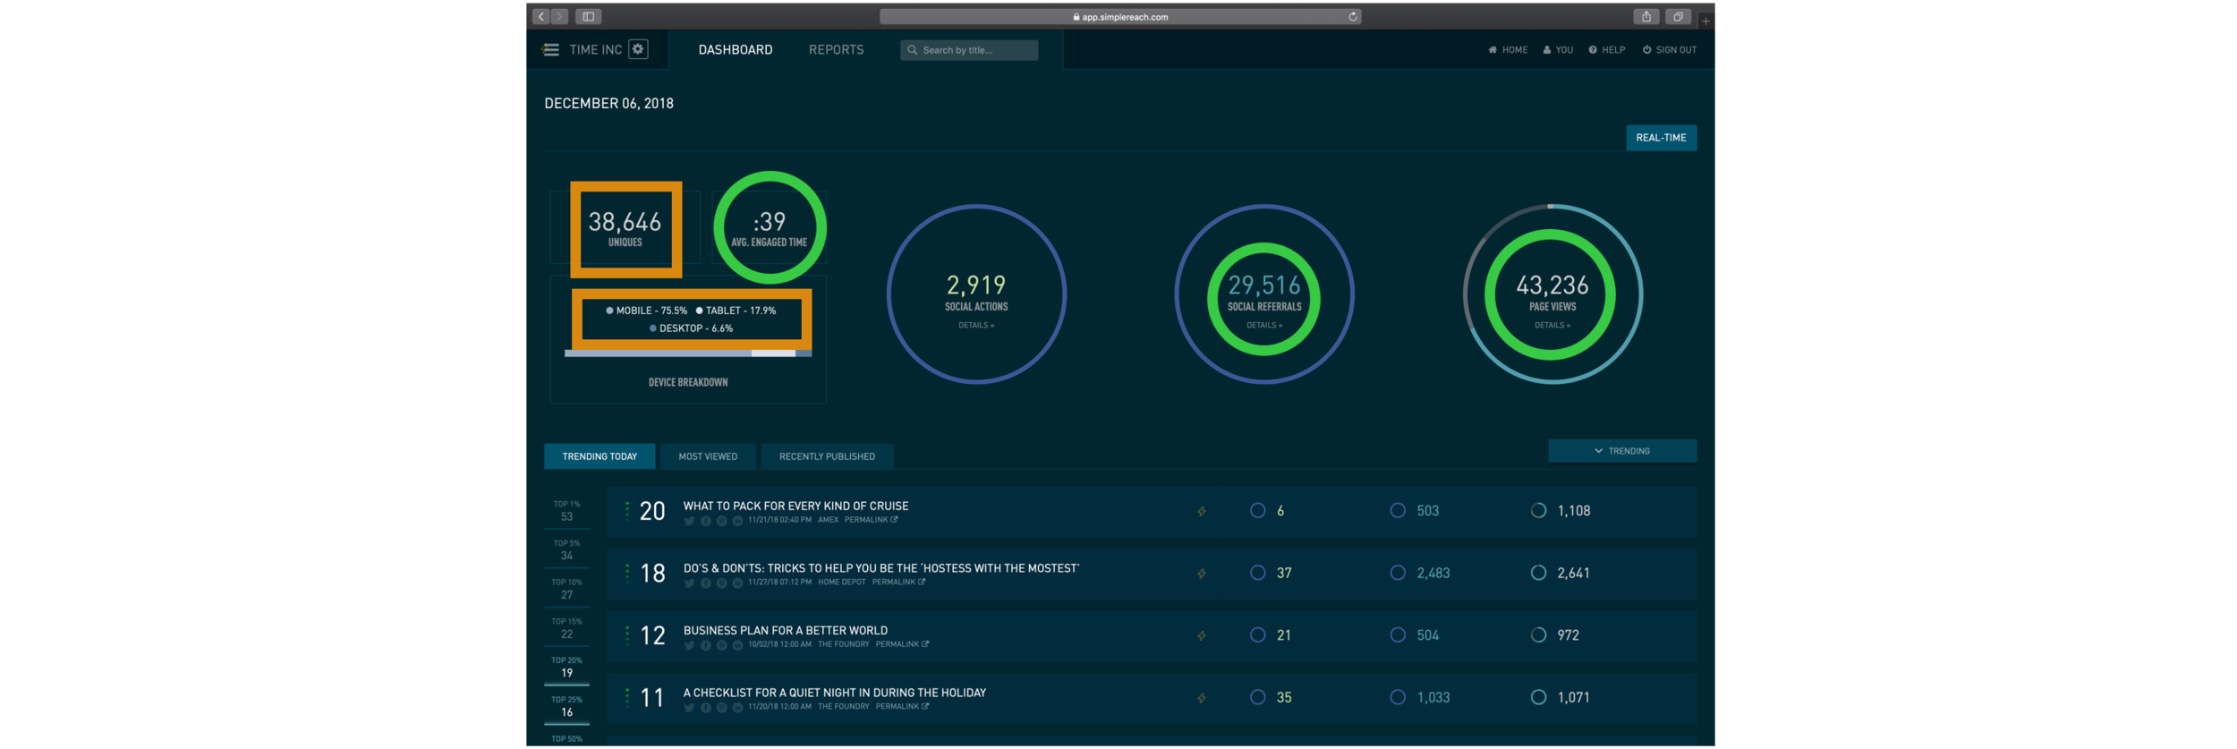Click lightning bolt icon on Cruise row

pyautogui.click(x=1202, y=512)
